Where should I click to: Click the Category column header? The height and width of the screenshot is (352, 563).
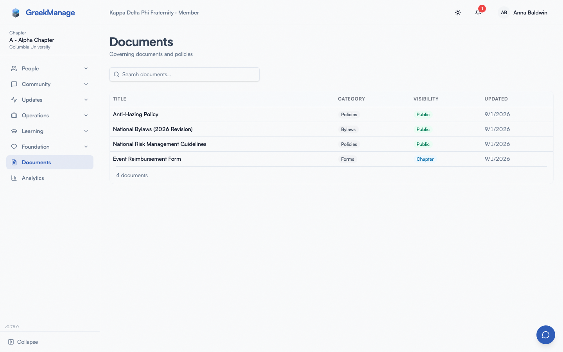coord(351,99)
